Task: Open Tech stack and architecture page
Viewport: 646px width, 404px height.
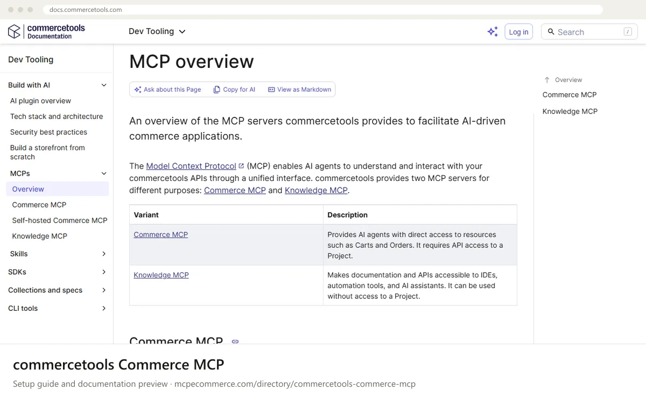Action: click(x=57, y=116)
